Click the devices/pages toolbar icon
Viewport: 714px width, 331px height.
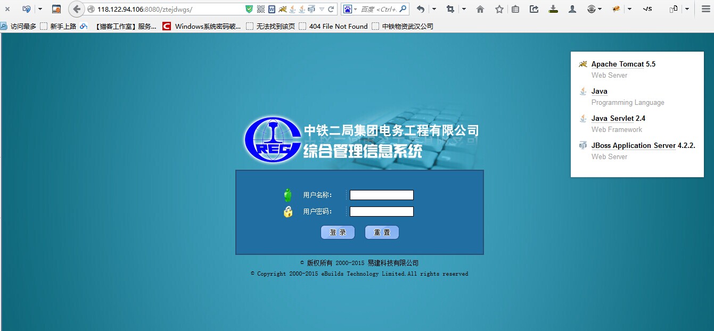point(674,9)
